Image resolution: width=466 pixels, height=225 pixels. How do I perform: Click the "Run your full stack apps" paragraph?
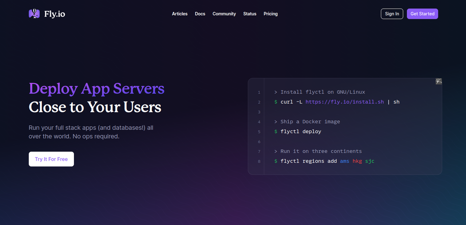click(x=91, y=132)
